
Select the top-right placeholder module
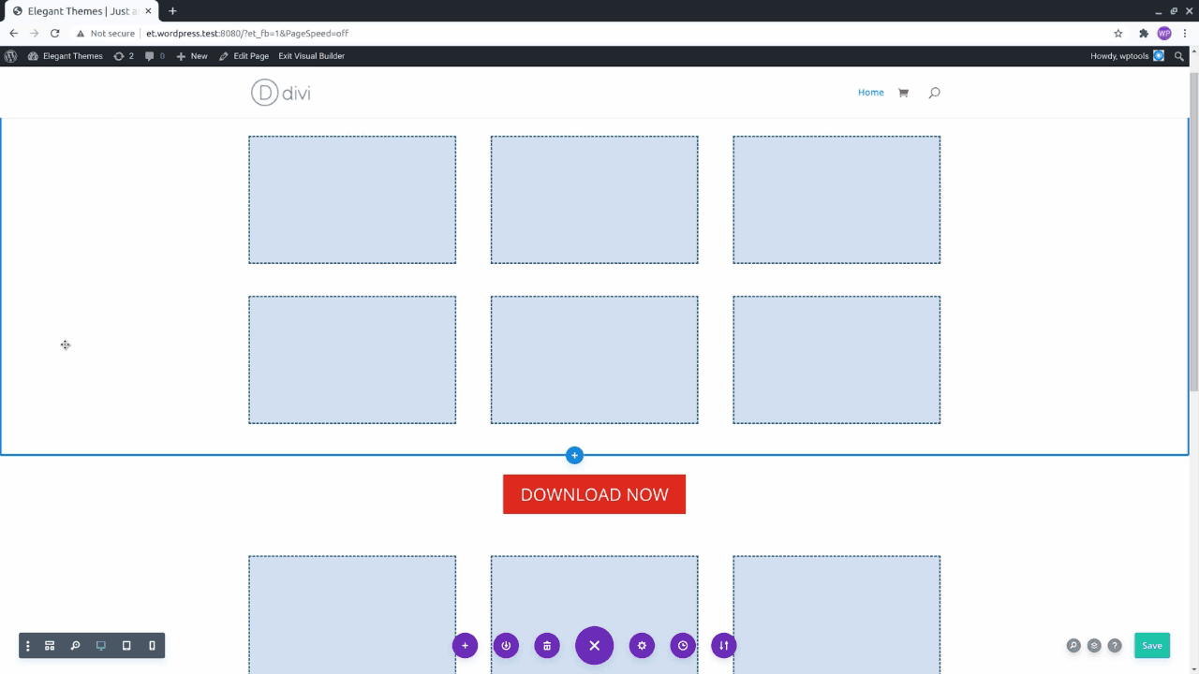[836, 199]
